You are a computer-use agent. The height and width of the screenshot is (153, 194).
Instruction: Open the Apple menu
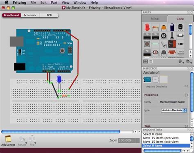[x=6, y=2]
